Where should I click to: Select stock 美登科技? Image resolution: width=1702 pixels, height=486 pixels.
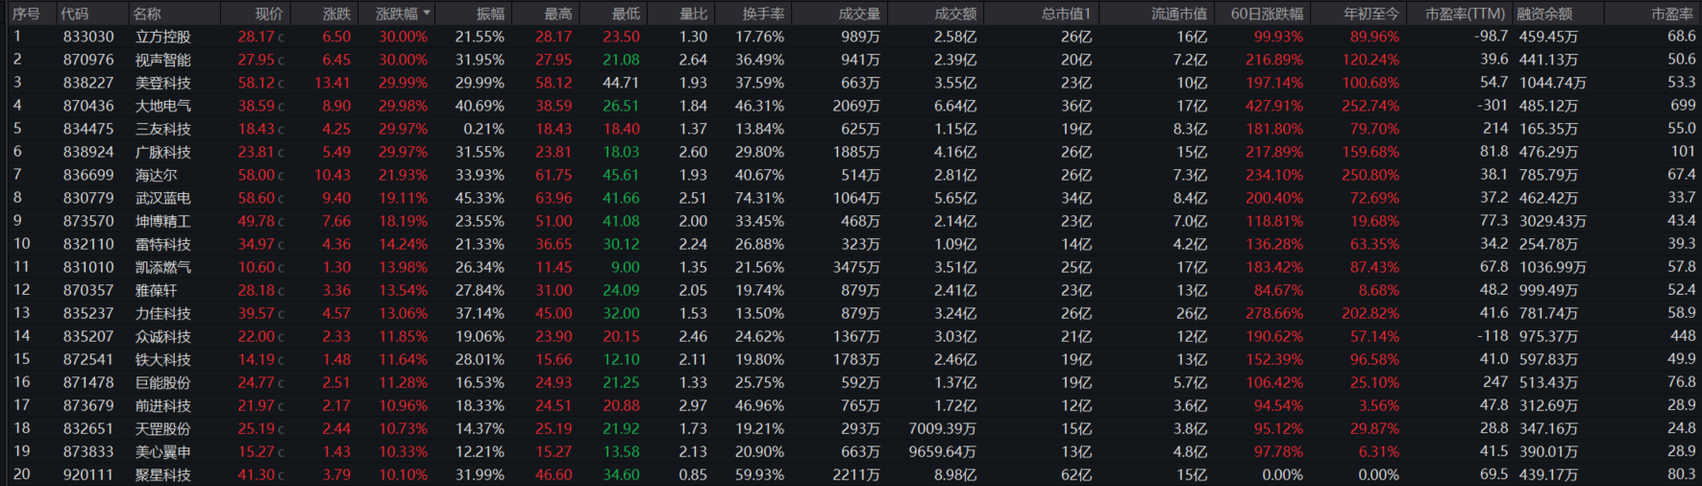coord(162,83)
